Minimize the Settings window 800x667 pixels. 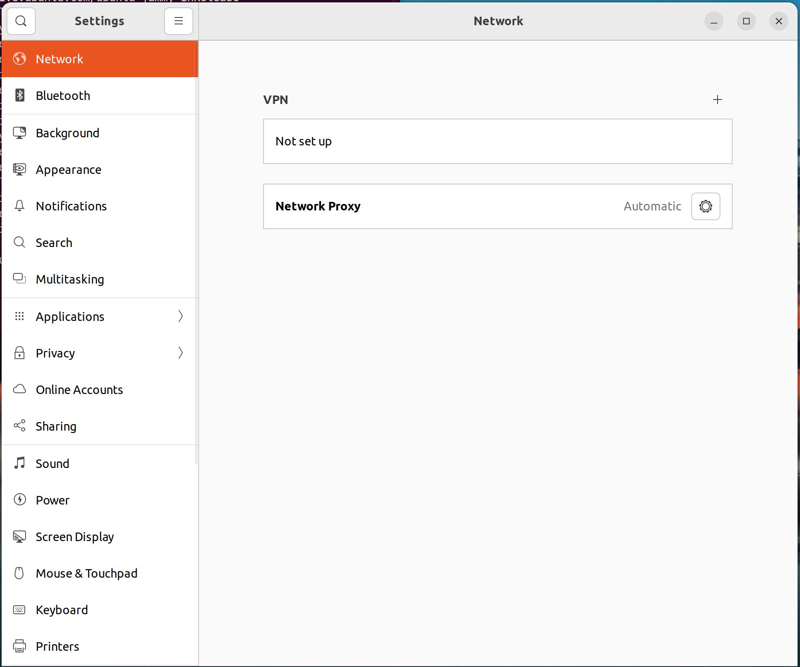click(714, 21)
